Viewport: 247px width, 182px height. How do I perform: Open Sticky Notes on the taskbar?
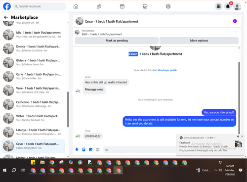[x=33, y=162]
